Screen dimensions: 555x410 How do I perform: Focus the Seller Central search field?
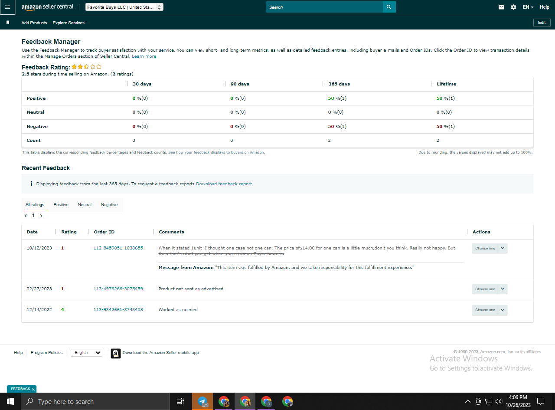click(x=324, y=7)
